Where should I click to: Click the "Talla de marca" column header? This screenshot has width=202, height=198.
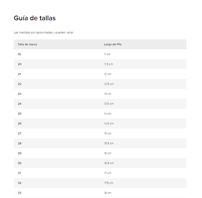(x=27, y=44)
